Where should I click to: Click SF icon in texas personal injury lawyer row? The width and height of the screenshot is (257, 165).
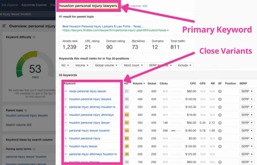(220, 91)
